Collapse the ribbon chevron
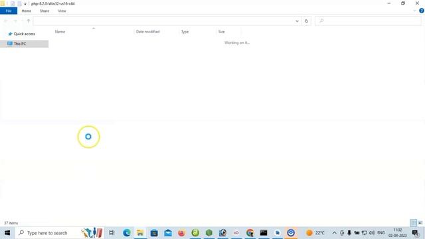425x239 pixels. (x=414, y=11)
